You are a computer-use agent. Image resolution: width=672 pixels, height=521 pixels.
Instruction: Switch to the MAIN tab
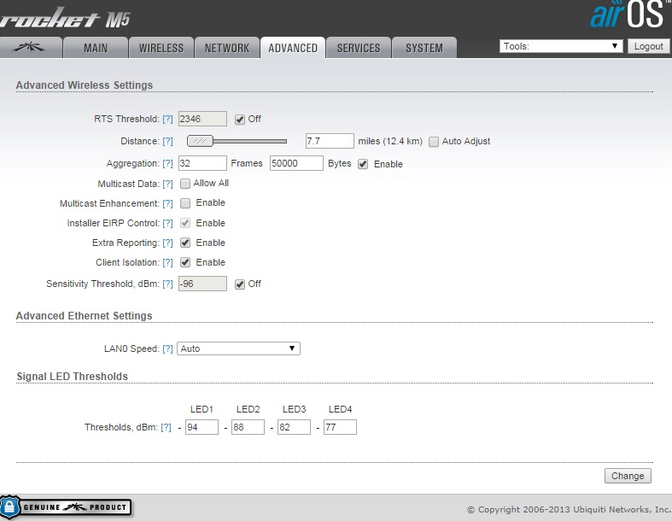coord(96,48)
